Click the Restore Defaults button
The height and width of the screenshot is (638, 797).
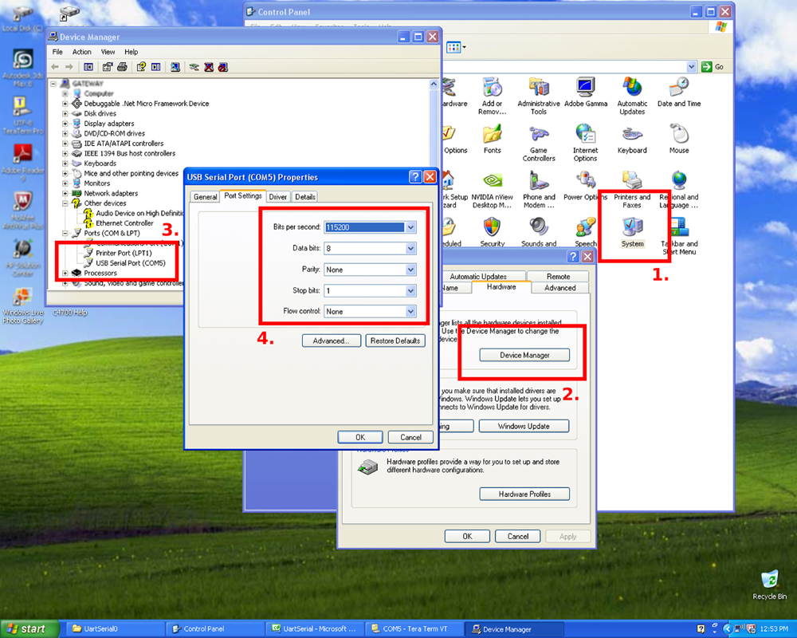(x=395, y=341)
